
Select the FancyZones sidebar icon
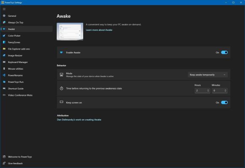4,42
